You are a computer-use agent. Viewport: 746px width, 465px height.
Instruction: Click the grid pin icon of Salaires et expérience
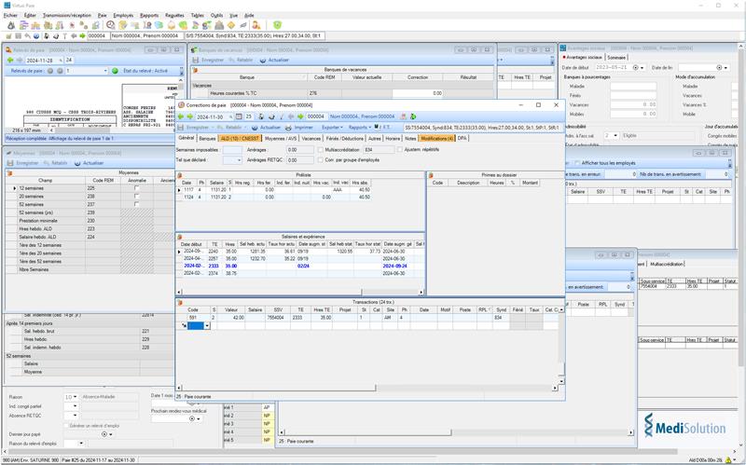click(180, 237)
